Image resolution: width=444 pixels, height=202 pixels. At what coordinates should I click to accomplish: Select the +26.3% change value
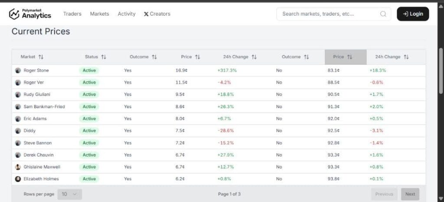225,106
